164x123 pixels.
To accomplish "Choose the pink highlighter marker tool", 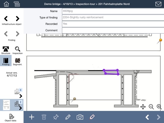I will [x=92, y=117].
